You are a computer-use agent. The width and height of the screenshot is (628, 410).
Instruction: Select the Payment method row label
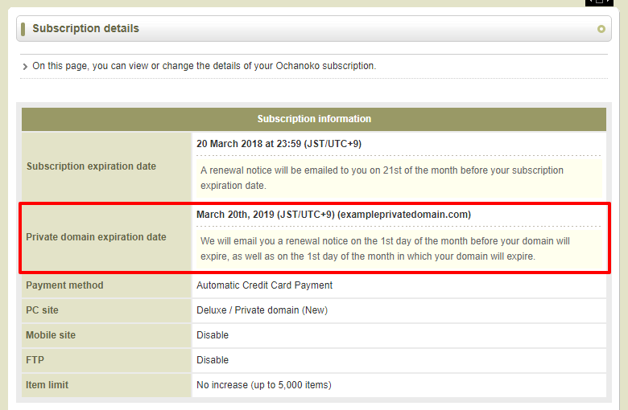click(x=64, y=285)
